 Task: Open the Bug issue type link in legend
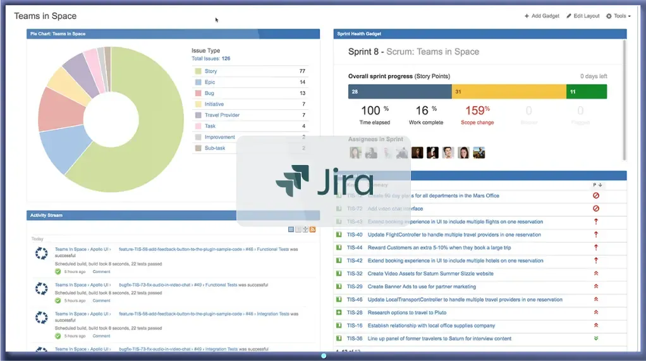coord(209,93)
